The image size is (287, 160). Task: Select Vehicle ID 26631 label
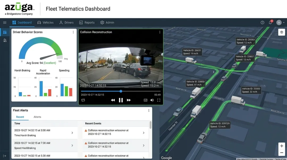click(x=192, y=52)
